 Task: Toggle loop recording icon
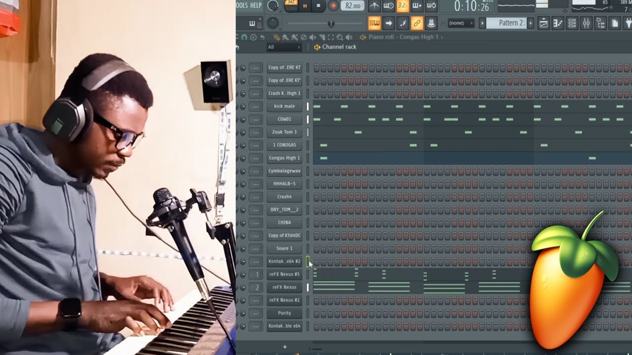click(x=432, y=6)
